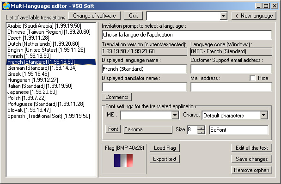This screenshot has height=184, width=281.
Task: Select French (Standard) highlighted row
Action: pyautogui.click(x=51, y=62)
